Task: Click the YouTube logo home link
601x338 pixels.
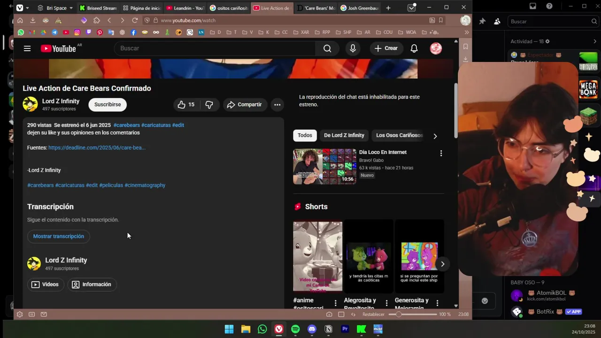Action: pos(58,48)
